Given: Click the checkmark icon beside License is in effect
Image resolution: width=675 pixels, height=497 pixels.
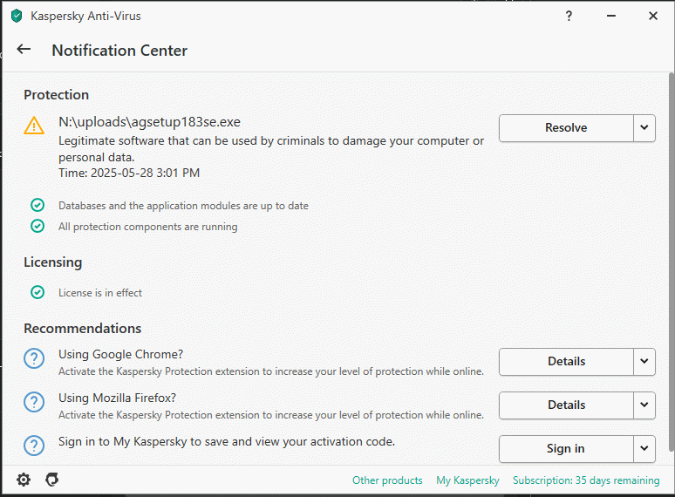Looking at the screenshot, I should (x=37, y=292).
